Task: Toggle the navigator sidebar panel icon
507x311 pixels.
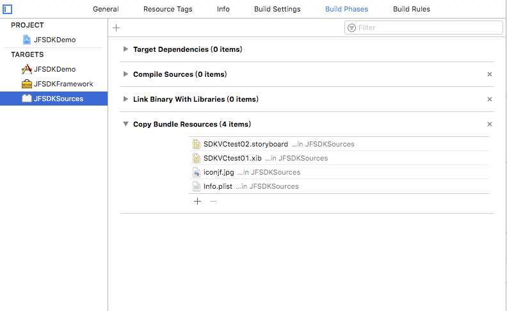Action: 8,9
